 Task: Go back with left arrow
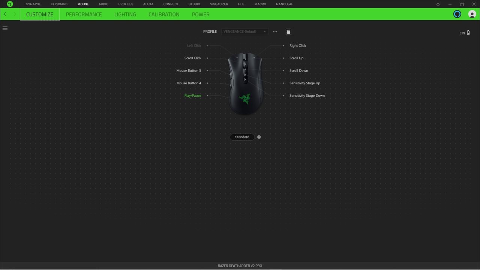coord(5,14)
